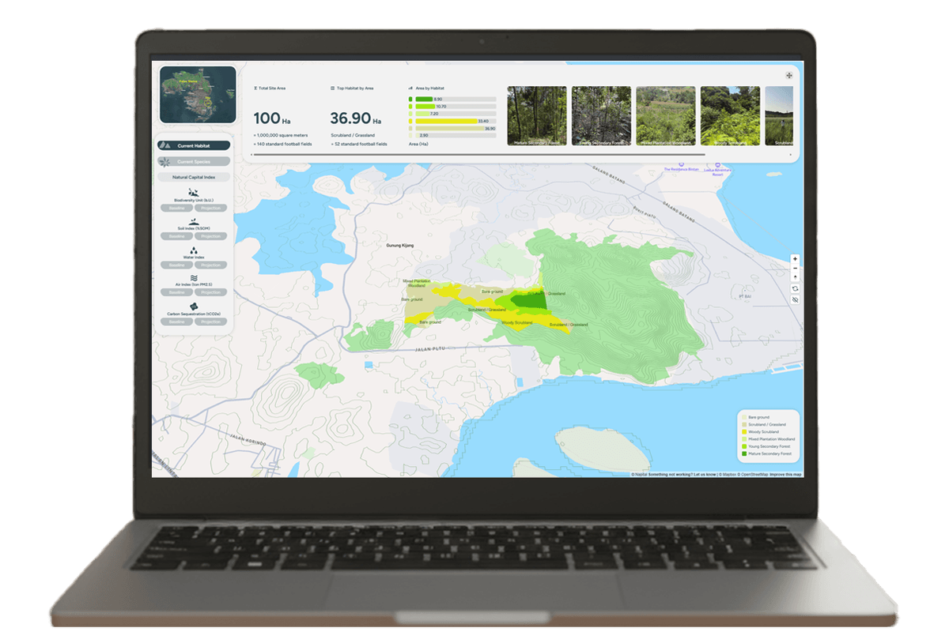Open the OpenStreetMap attribution link
Viewport: 949px width, 643px height.
coord(753,475)
